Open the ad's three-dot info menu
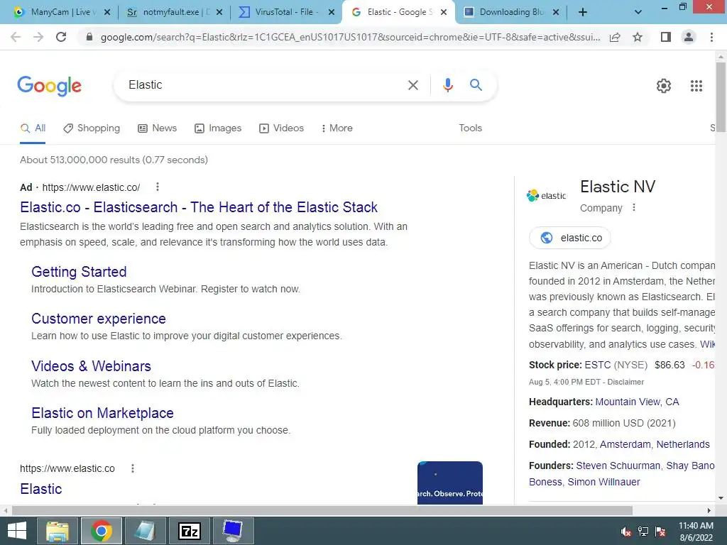 (158, 187)
